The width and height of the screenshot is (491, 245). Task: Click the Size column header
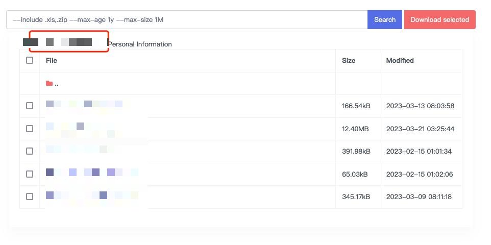pos(349,60)
